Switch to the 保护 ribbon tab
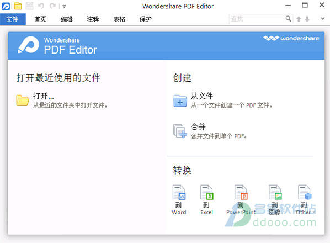330x243 pixels. click(x=146, y=19)
